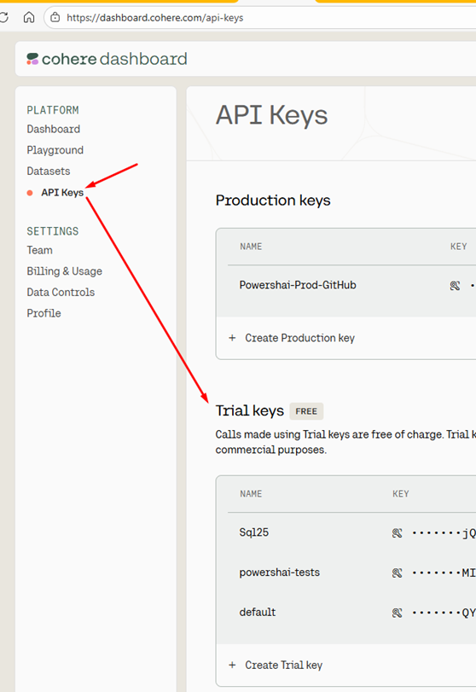Click the KEY column header in Trial table
The height and width of the screenshot is (692, 476).
(x=401, y=494)
